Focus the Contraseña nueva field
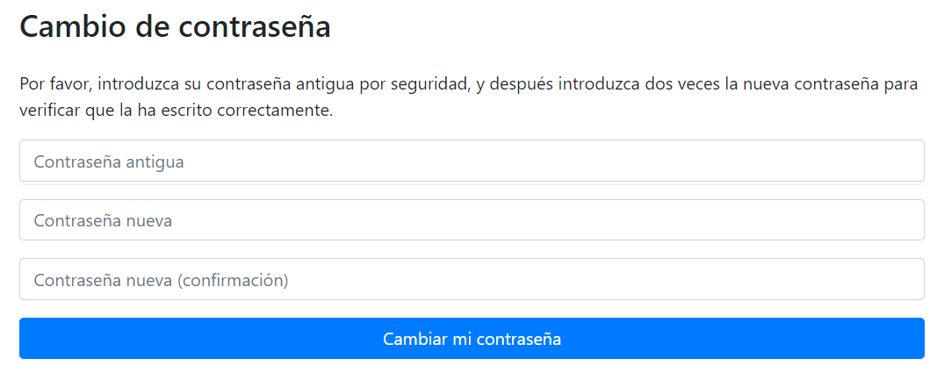The width and height of the screenshot is (937, 373). 472,220
